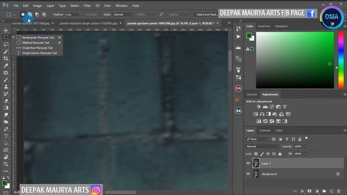Click the foreground color swatch in toolbar

[x=4, y=183]
